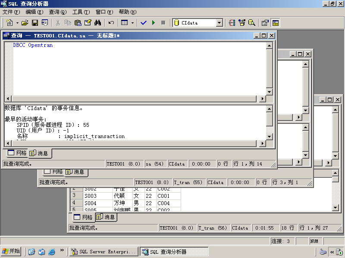Click the Cancel Query stop square

coord(163,23)
